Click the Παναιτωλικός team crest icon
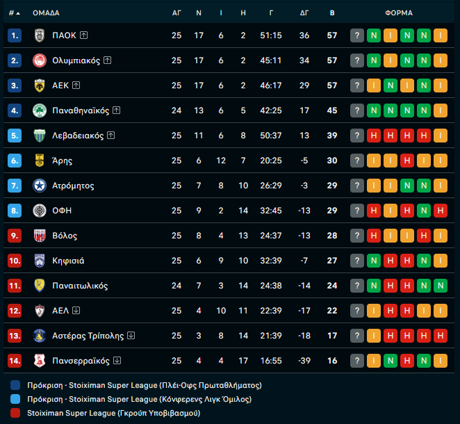This screenshot has width=460, height=424. click(x=39, y=286)
